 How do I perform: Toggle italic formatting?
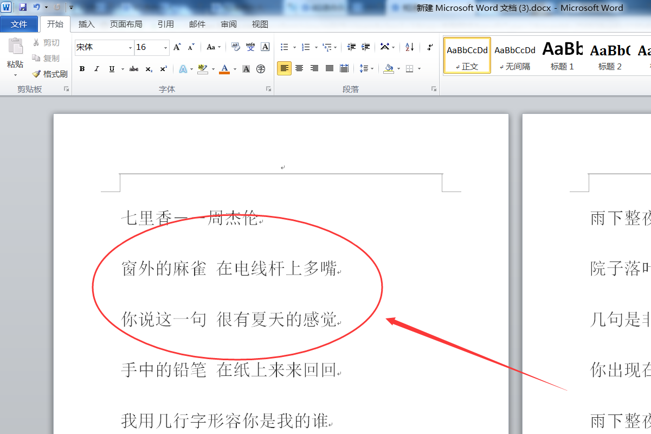[96, 69]
